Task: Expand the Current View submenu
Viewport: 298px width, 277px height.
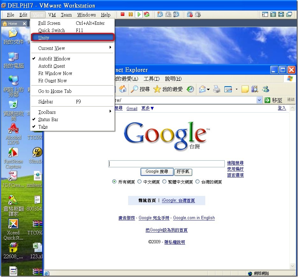Action: [72, 48]
